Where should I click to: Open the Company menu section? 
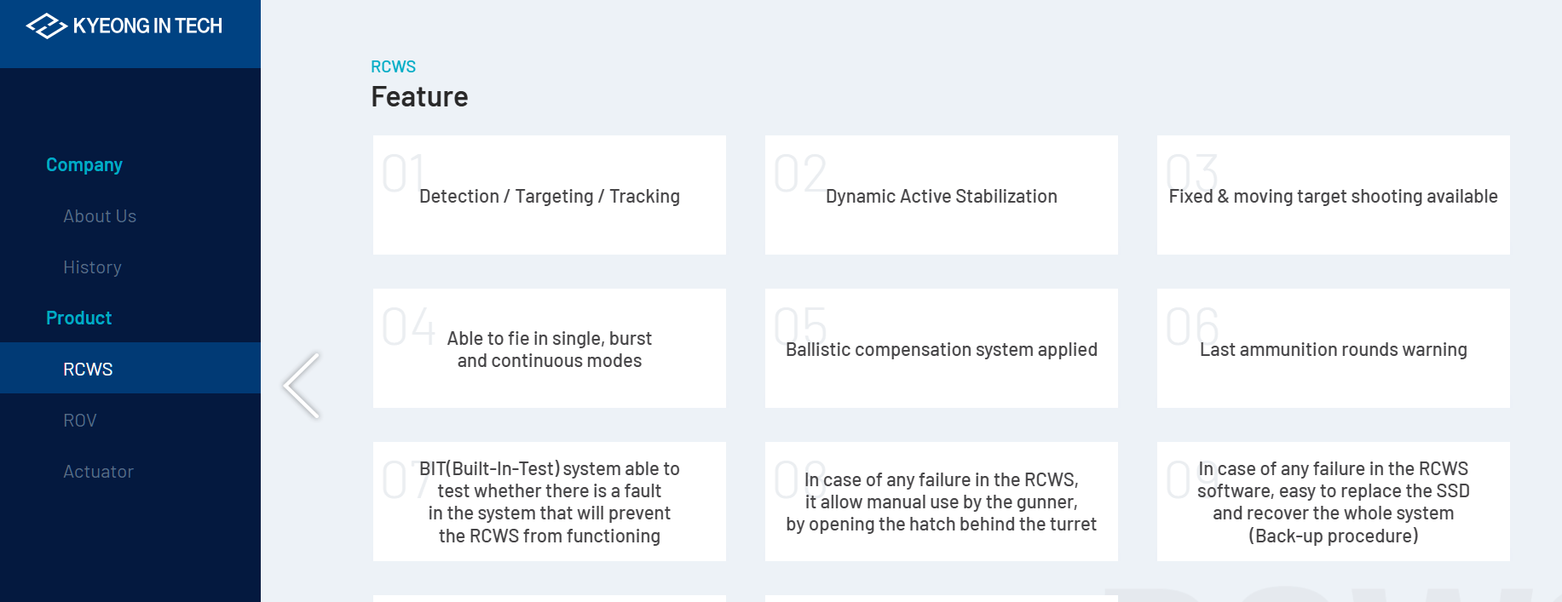[x=84, y=164]
